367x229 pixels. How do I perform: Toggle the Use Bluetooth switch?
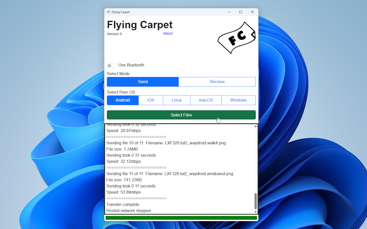point(112,65)
